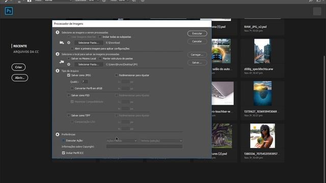
Task: Open the city skyline thumbnail file
Action: pos(262,51)
